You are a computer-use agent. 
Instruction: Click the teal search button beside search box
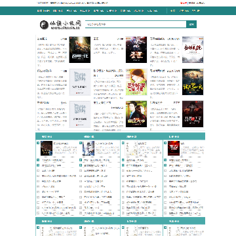tap(191, 24)
